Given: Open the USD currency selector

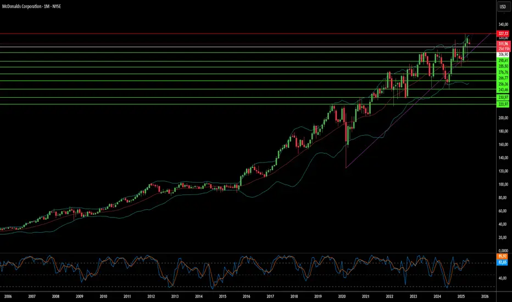Looking at the screenshot, I should click(502, 7).
